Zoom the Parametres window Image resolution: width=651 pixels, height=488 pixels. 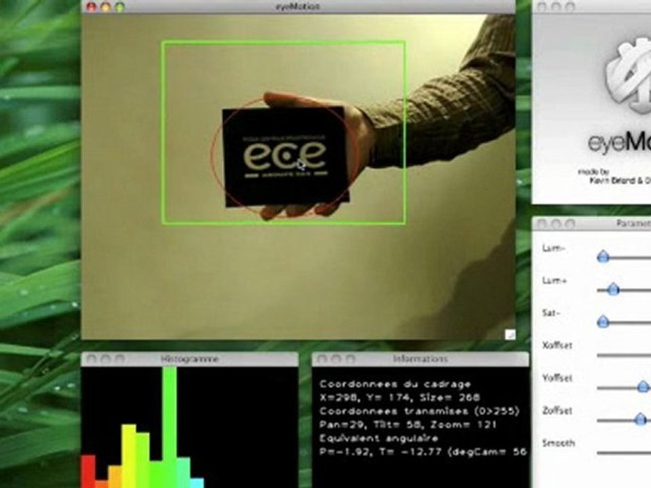click(570, 224)
